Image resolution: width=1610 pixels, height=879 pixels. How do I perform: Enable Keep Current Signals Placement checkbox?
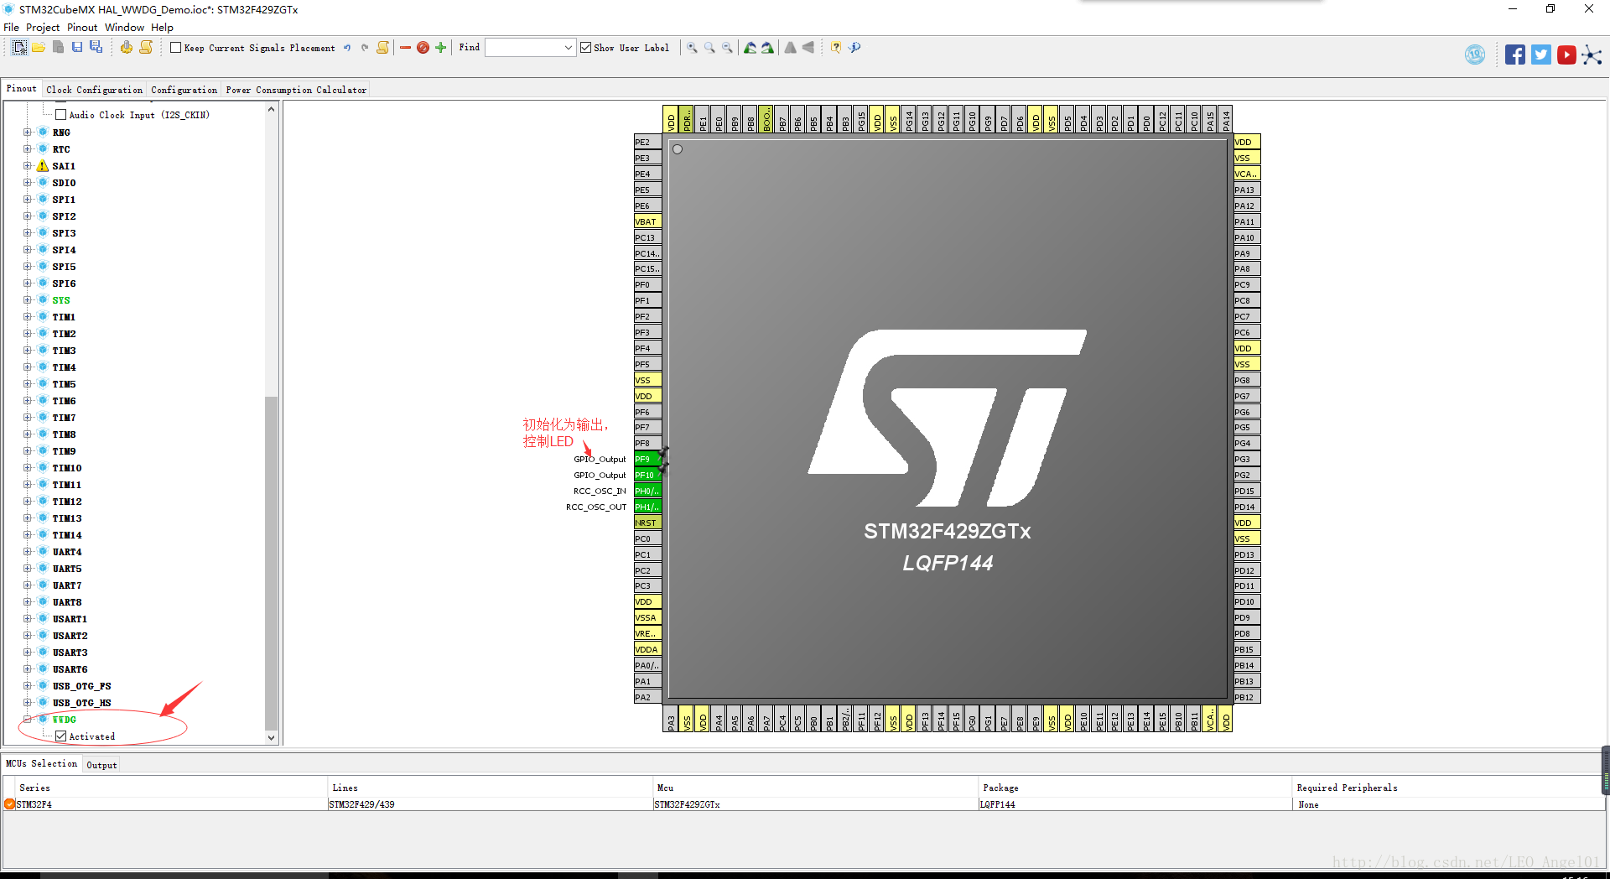(x=176, y=48)
